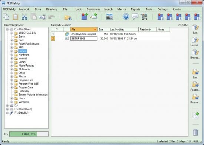The width and height of the screenshot is (204, 145).
Task: Select the System Volume Information folder
Action: 33,94
